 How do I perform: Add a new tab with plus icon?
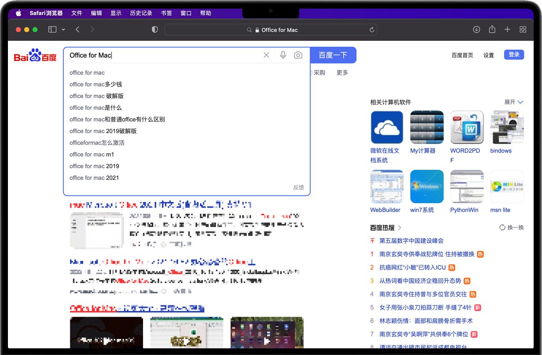tap(507, 30)
